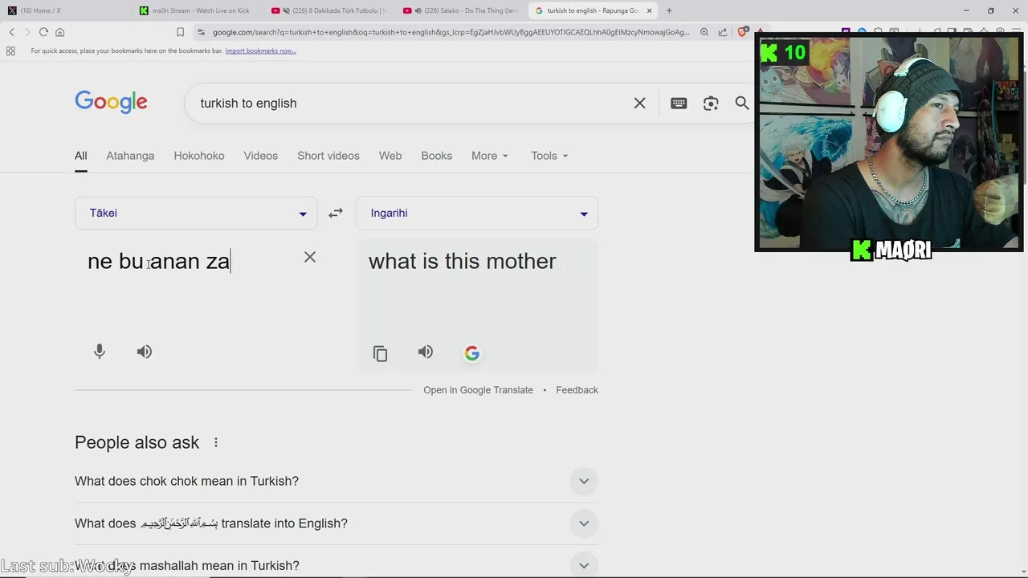Select the Short videos search tab
This screenshot has width=1028, height=578.
(328, 156)
